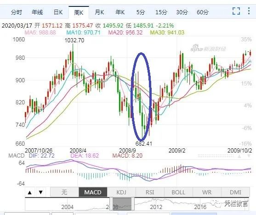Click the 2012 label on overview timeline

click(156, 207)
